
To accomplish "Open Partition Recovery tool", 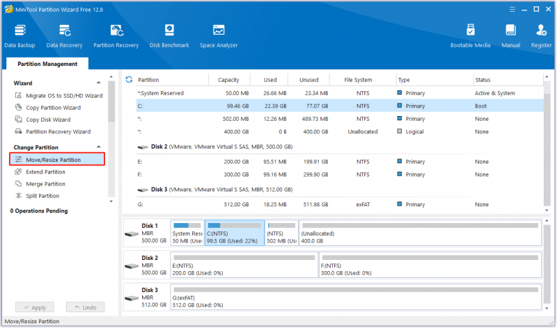I will (x=116, y=36).
